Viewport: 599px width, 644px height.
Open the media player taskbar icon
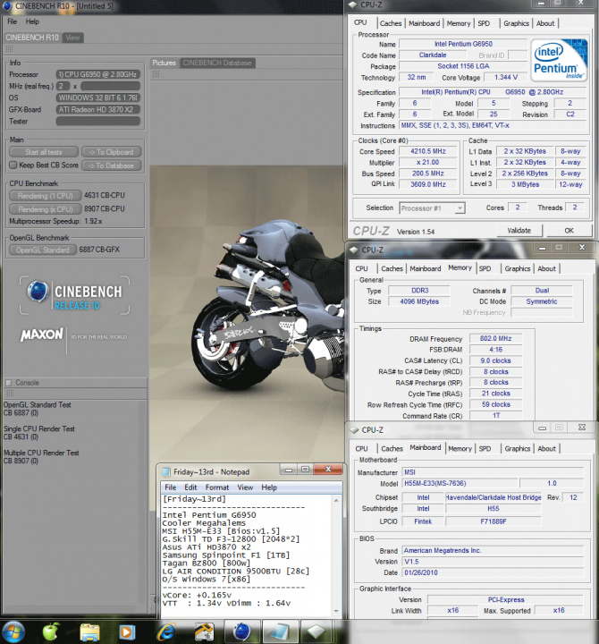pos(127,632)
